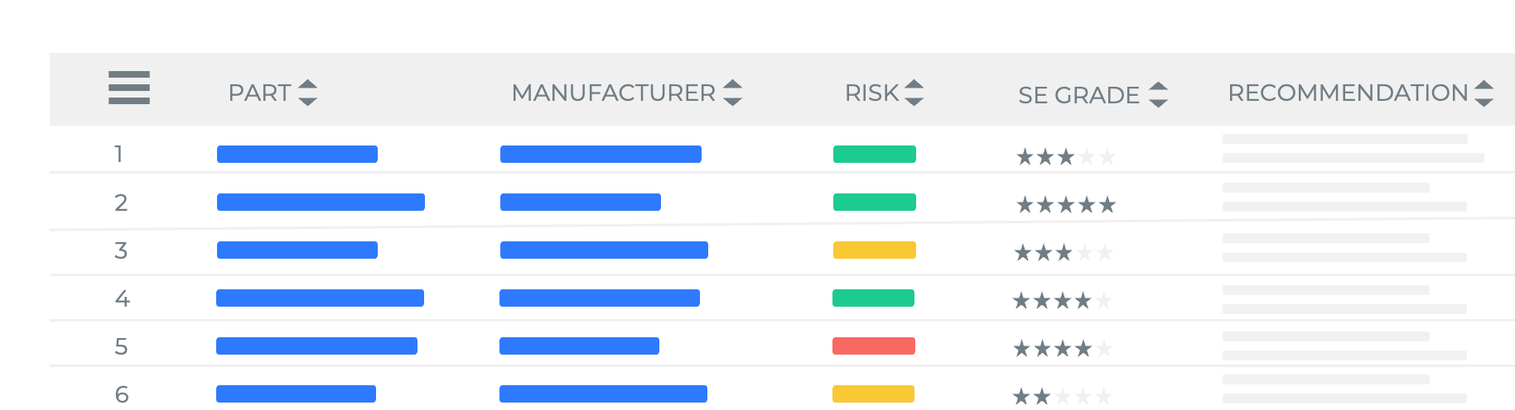Sort using the RECOMMENDATION column arrows
Viewport: 1515px width, 410px height.
[1484, 93]
